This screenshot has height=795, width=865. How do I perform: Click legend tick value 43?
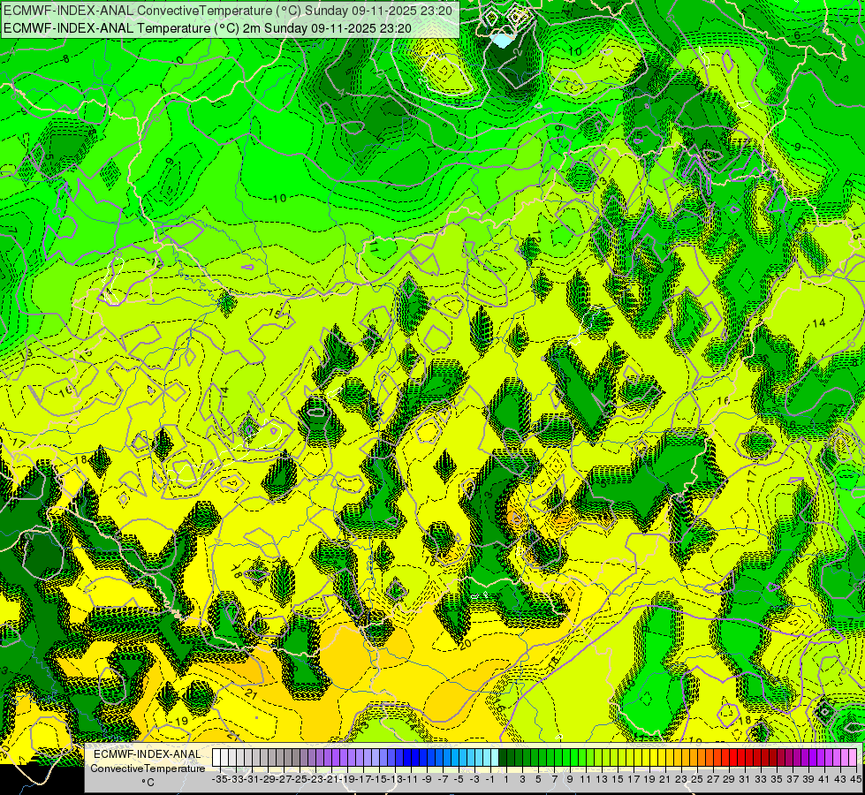[841, 779]
